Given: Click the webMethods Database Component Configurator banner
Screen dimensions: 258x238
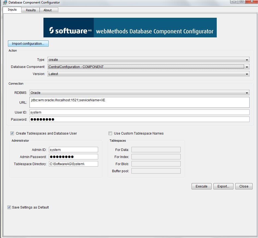Looking at the screenshot, I should tap(130, 28).
